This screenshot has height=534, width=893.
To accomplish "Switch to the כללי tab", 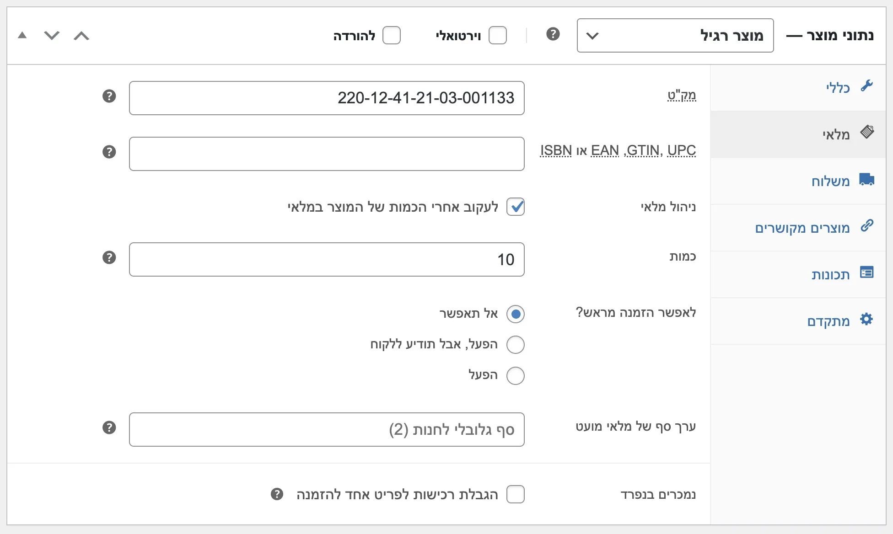I will click(x=798, y=88).
